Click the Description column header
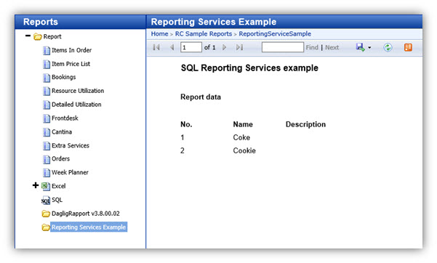The width and height of the screenshot is (437, 263). [305, 124]
